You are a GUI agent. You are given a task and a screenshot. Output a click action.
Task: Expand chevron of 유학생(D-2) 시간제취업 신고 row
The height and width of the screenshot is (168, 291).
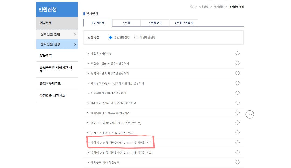pyautogui.click(x=88, y=152)
